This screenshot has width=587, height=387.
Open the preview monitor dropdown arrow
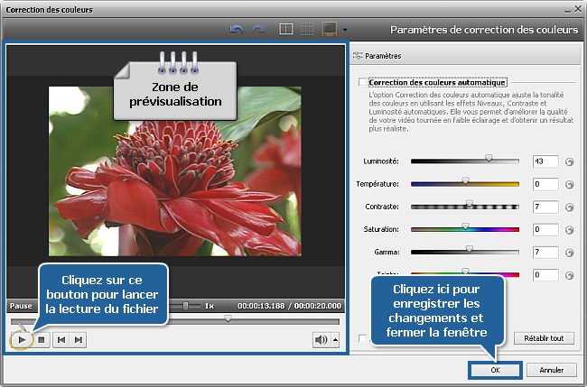(x=345, y=31)
